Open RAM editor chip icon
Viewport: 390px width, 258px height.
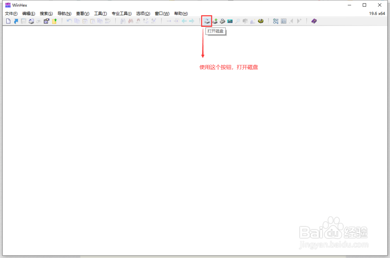point(222,21)
